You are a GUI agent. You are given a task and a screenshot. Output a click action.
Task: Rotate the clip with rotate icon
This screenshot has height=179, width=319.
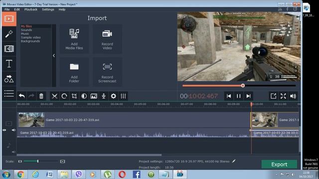(x=64, y=96)
